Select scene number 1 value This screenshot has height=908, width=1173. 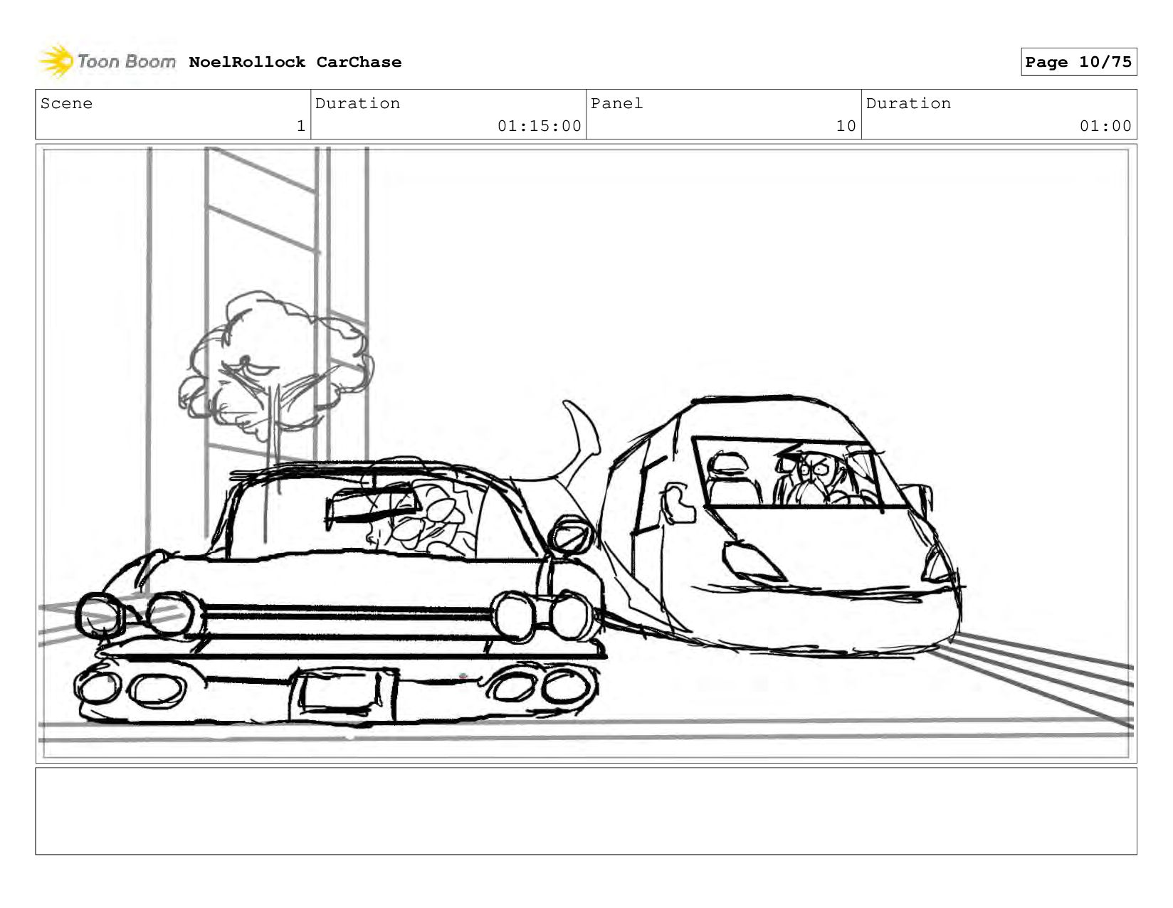(x=300, y=126)
